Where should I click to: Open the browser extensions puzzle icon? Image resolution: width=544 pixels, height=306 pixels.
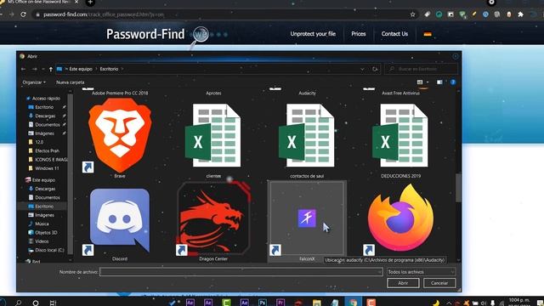pyautogui.click(x=520, y=14)
